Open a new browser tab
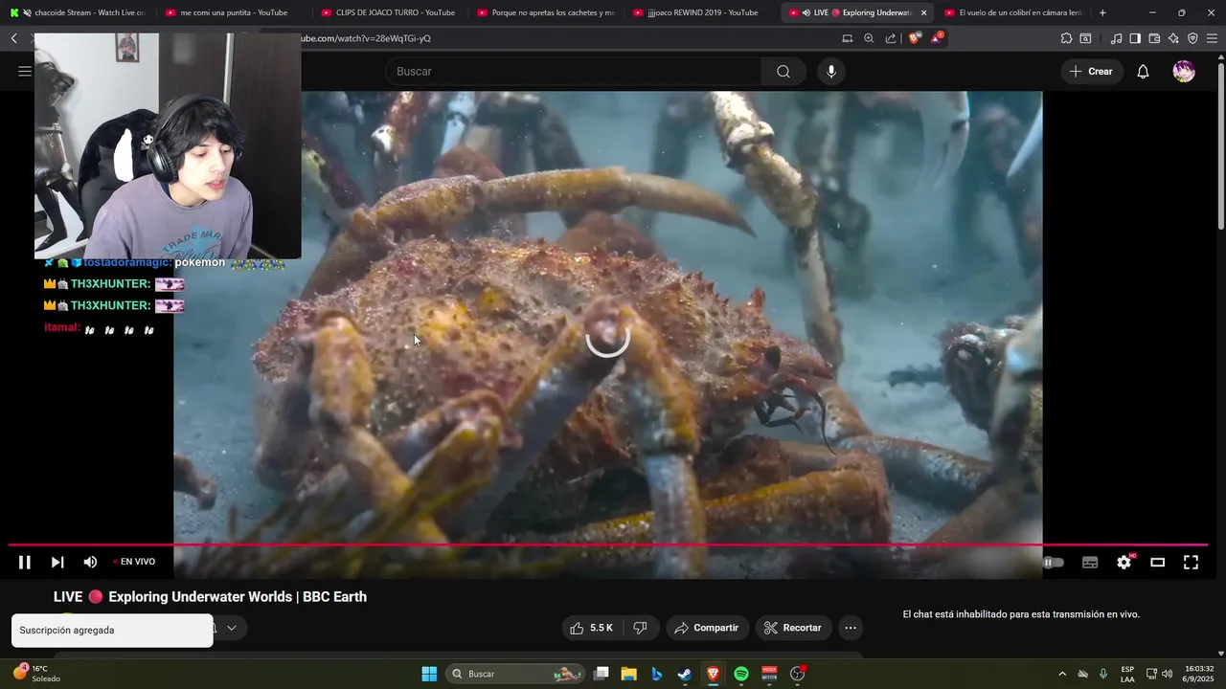 tap(1102, 12)
